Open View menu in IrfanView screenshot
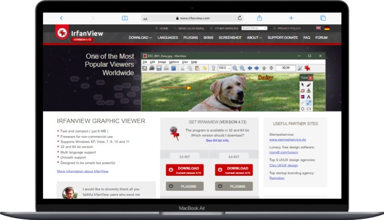This screenshot has width=384, height=220. click(185, 62)
